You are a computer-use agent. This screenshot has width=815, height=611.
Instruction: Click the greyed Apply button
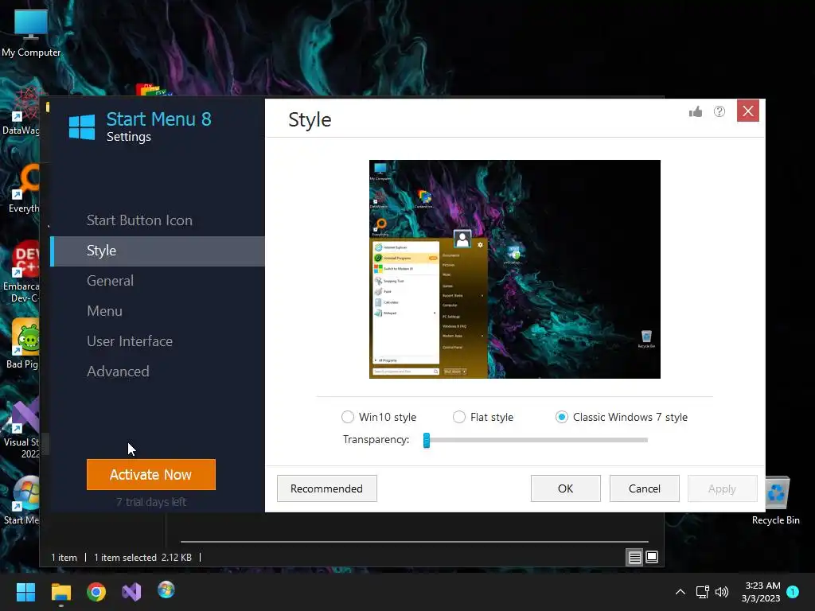pos(722,488)
